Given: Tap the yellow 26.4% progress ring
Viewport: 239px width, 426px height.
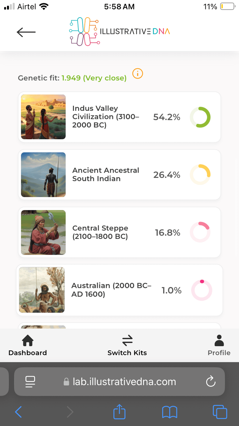Looking at the screenshot, I should [200, 174].
